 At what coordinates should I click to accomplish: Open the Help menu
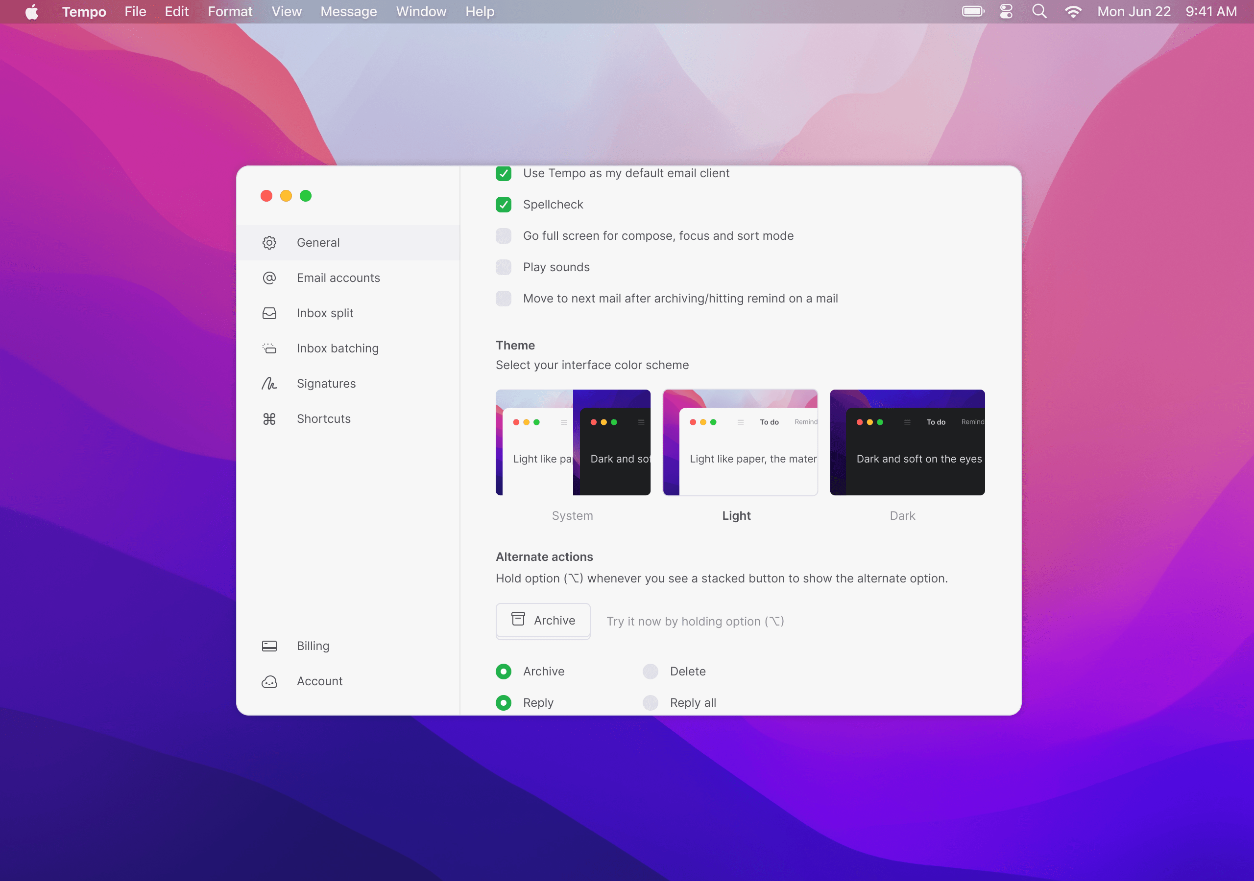tap(480, 11)
